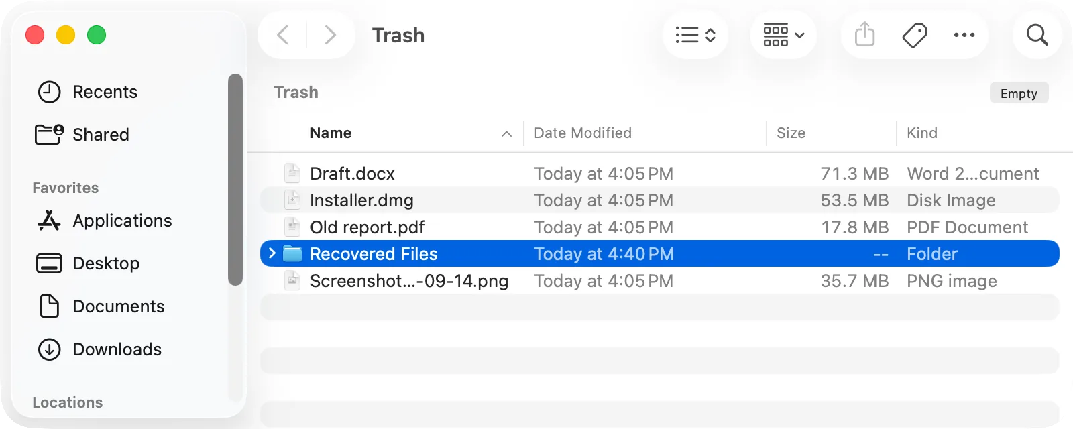Select the Screenshot…-09-14.png file name
This screenshot has width=1073, height=429.
[409, 281]
